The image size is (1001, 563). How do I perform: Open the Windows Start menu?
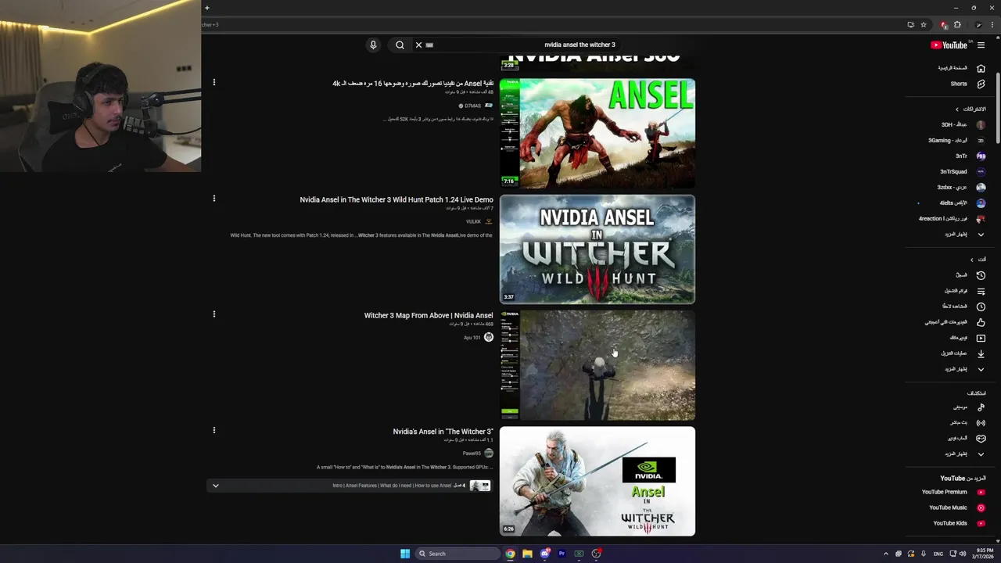[405, 554]
